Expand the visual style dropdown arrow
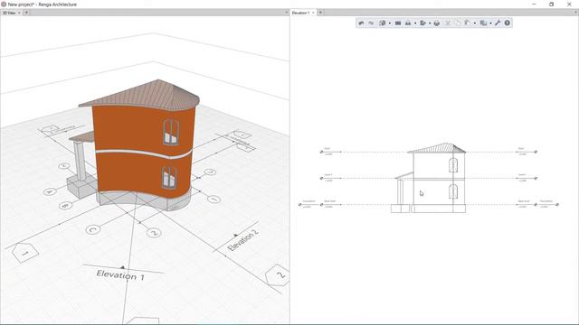Image resolution: width=579 pixels, height=325 pixels. pos(415,23)
